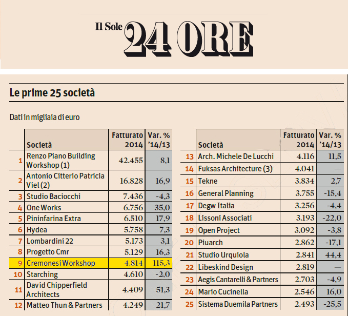Screen dimensions: 348x316
Task: Click the 'Tekne' company name
Action: pyautogui.click(x=208, y=181)
